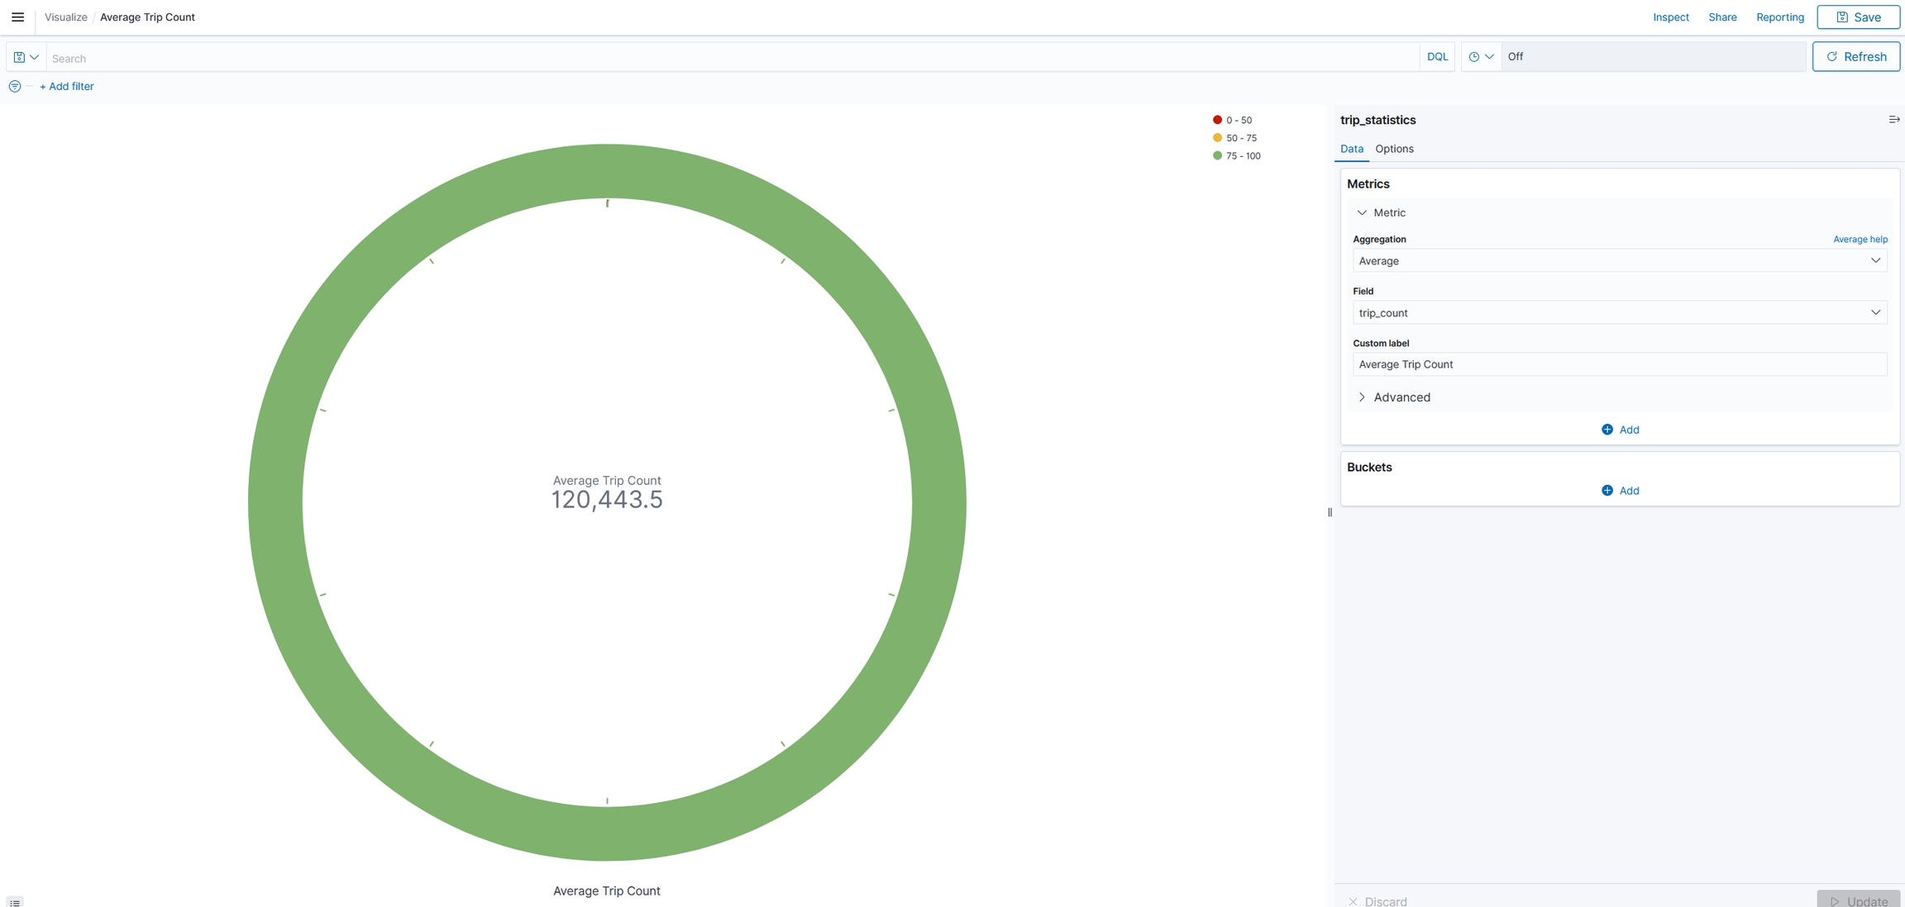The height and width of the screenshot is (907, 1905).
Task: Open the Field trip_count dropdown
Action: [1619, 312]
